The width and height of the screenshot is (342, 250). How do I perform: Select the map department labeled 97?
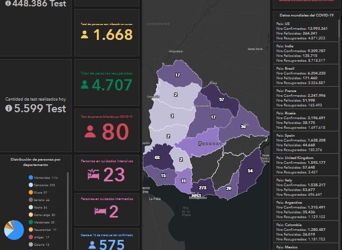coord(221,99)
